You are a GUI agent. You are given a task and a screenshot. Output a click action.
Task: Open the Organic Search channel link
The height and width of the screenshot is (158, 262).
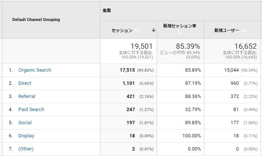[x=35, y=70]
